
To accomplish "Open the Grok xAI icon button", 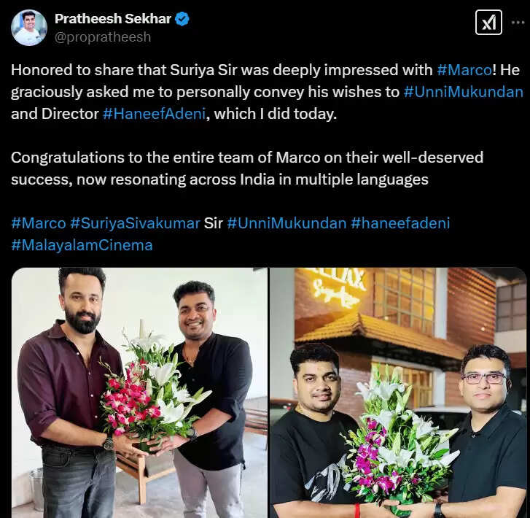I will 488,23.
